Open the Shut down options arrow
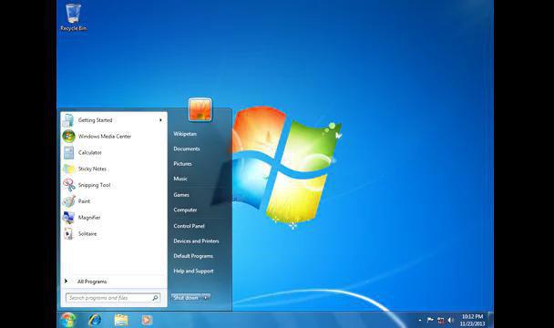This screenshot has height=328, width=554. 206,298
